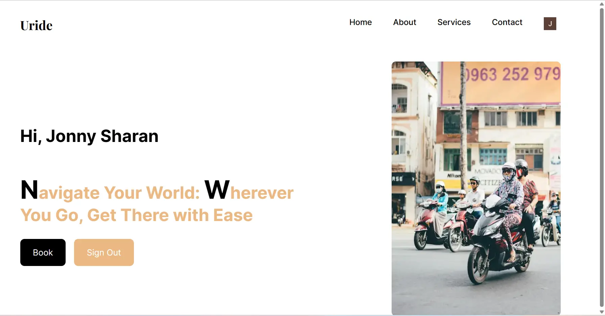Click the Sign Out button

click(x=104, y=252)
